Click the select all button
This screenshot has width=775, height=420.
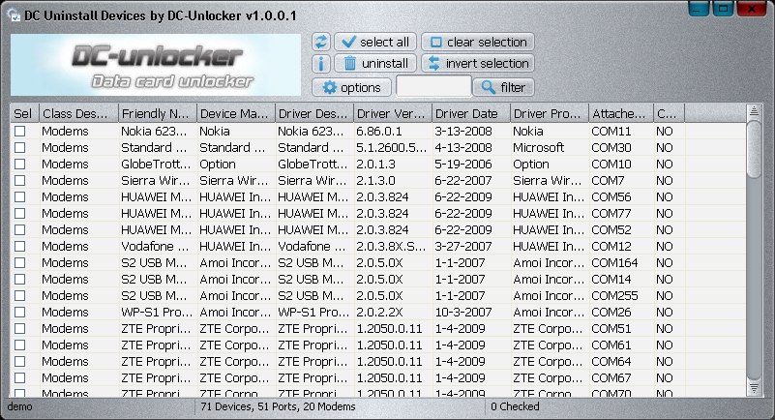[x=375, y=42]
